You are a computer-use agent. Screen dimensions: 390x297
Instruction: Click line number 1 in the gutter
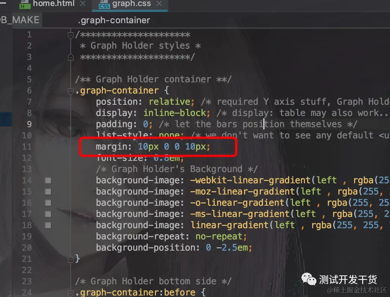click(x=29, y=34)
